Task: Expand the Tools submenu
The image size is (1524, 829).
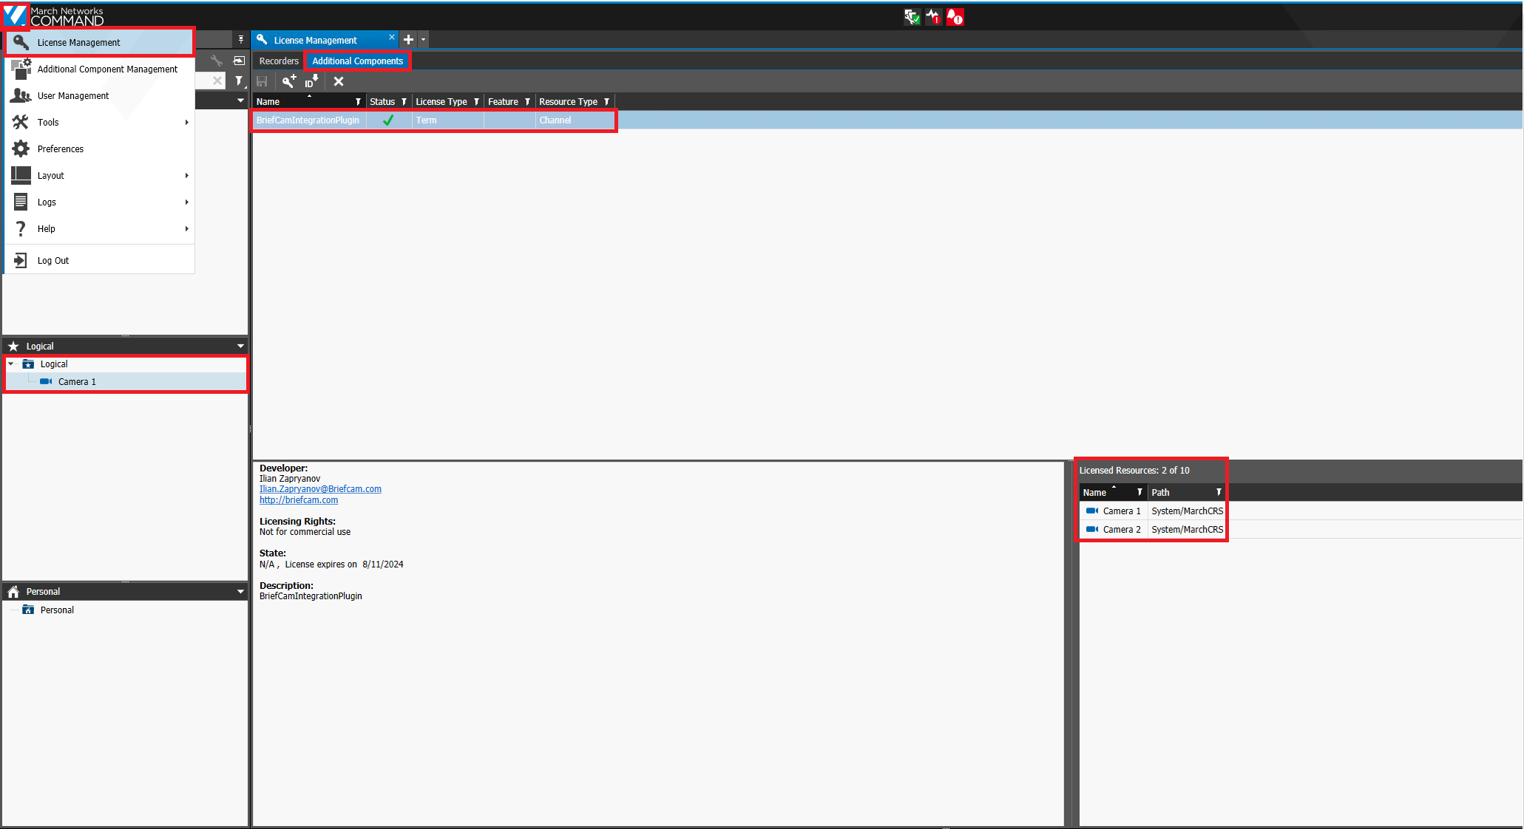Action: (99, 122)
